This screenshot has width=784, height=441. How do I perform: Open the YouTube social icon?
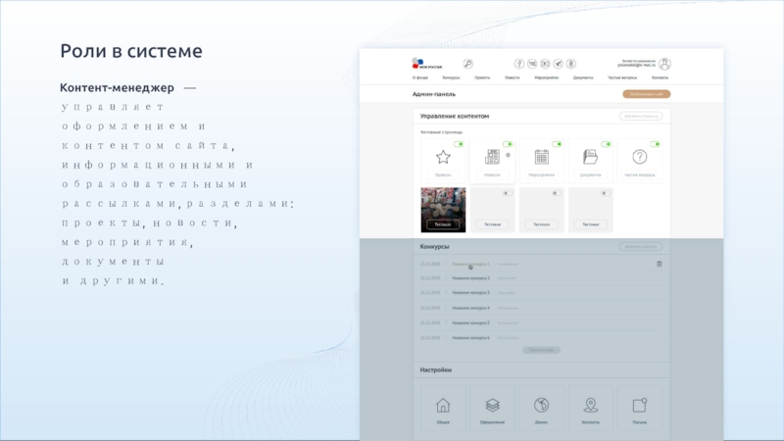tap(545, 64)
